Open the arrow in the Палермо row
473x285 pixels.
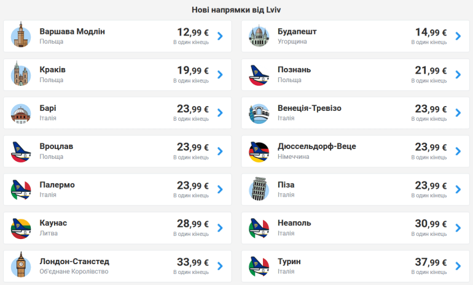coord(220,189)
